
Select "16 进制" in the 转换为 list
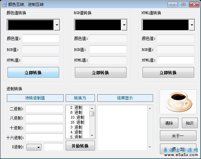coord(77,122)
